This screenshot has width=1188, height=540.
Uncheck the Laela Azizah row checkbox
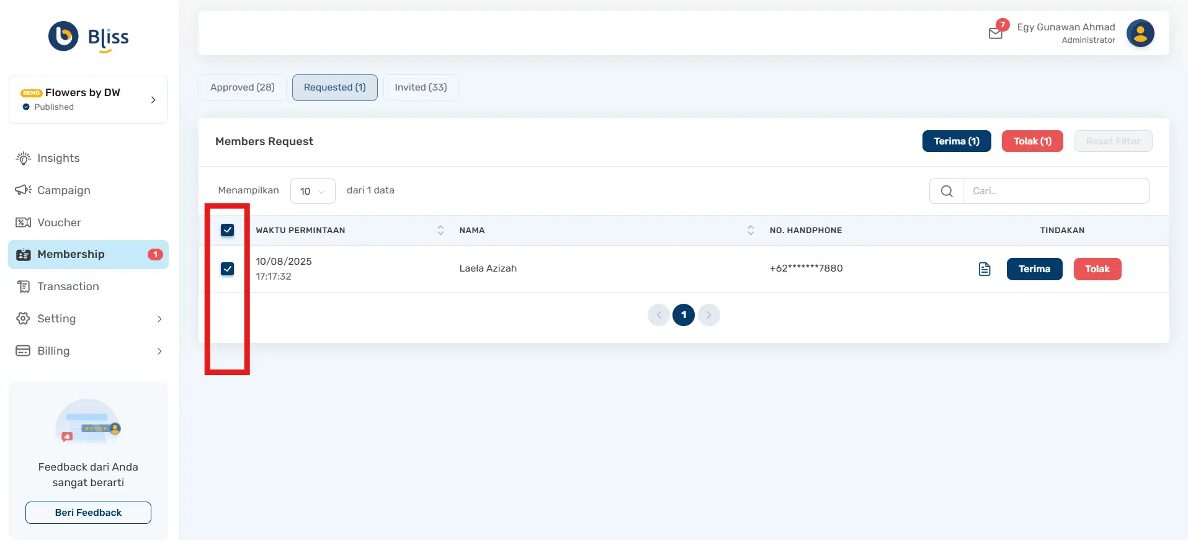228,268
